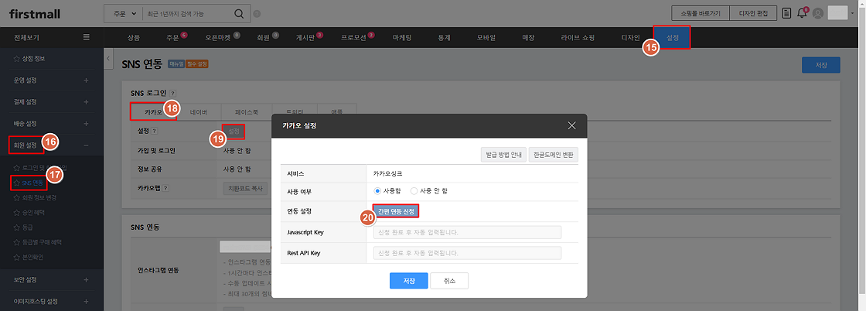Open the notification bell icon

pyautogui.click(x=802, y=13)
